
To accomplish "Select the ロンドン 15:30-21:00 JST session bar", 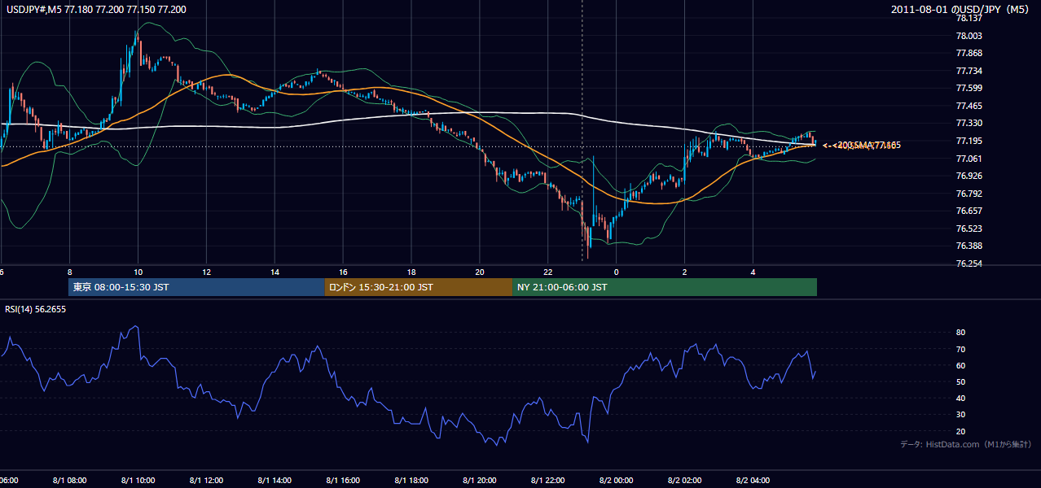I will [419, 287].
